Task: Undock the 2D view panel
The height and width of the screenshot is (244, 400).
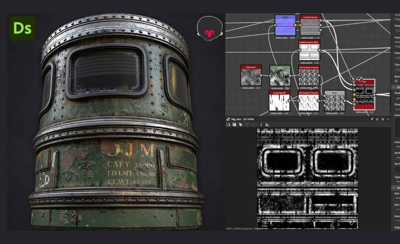Action: point(377,119)
